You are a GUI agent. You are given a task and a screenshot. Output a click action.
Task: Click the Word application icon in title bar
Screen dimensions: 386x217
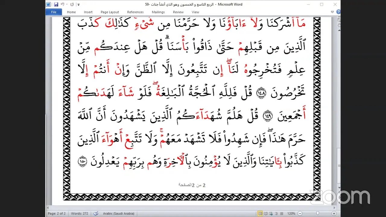[49, 5]
